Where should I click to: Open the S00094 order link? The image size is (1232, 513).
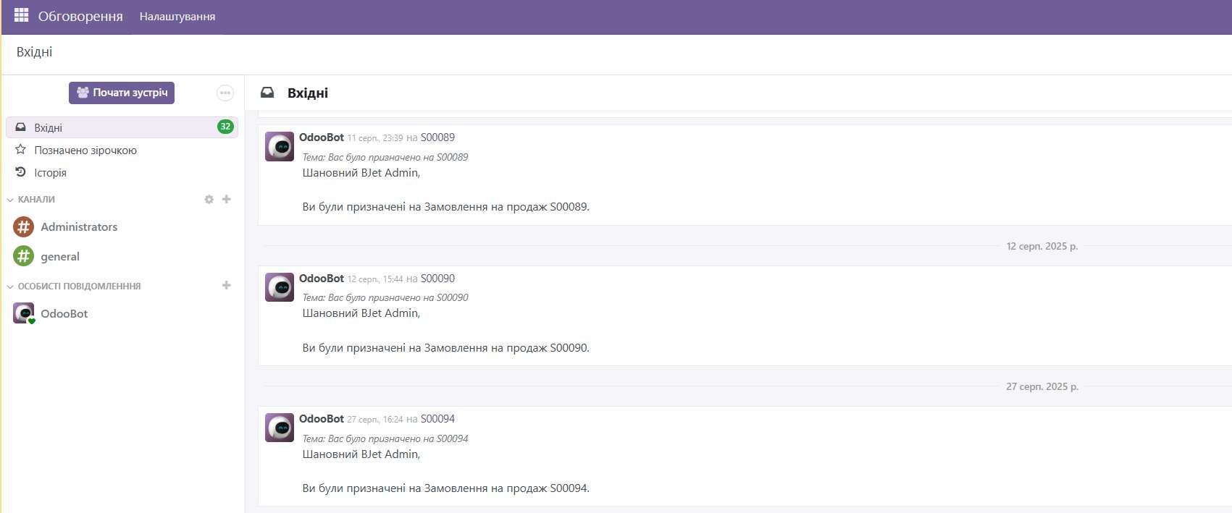(437, 419)
